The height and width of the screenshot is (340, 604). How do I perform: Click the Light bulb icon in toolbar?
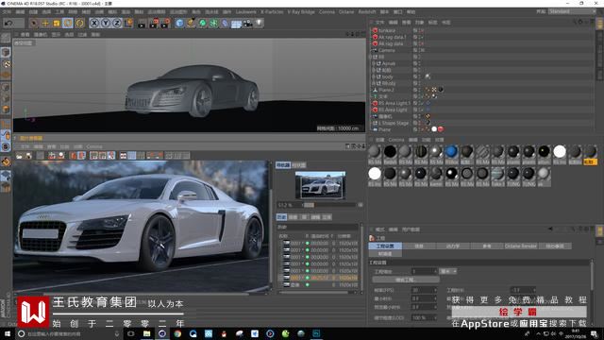point(260,24)
